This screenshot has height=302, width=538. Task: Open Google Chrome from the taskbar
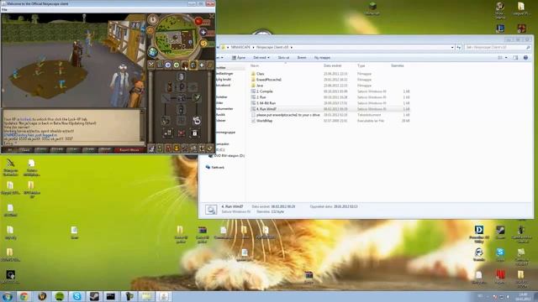click(24, 296)
